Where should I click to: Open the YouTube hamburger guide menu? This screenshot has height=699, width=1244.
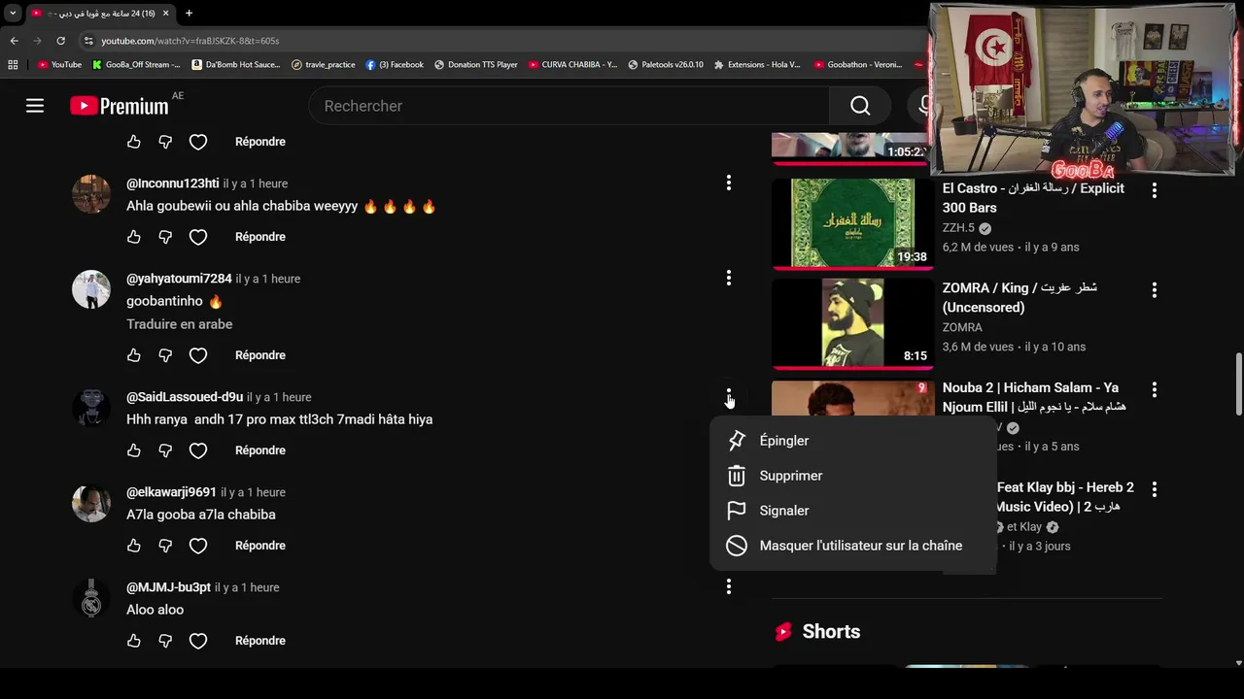tap(35, 106)
